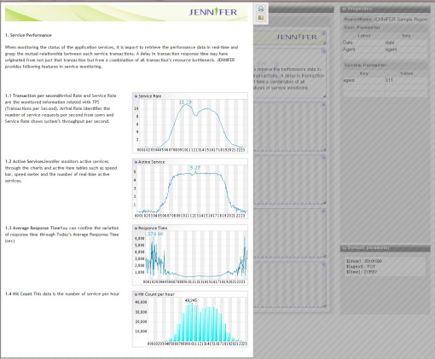435x359 pixels.
Task: Click the ReportName value JENNIFER Sample Report
Action: click(x=400, y=20)
